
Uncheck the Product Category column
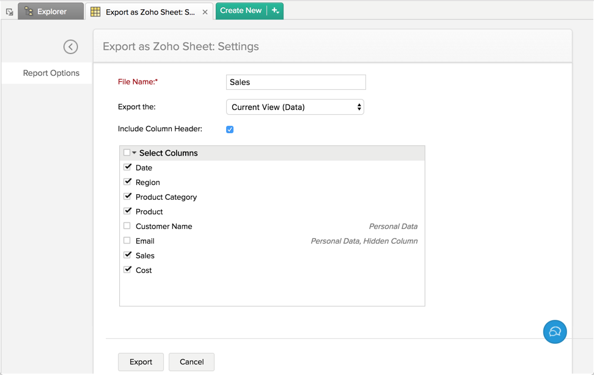point(128,197)
